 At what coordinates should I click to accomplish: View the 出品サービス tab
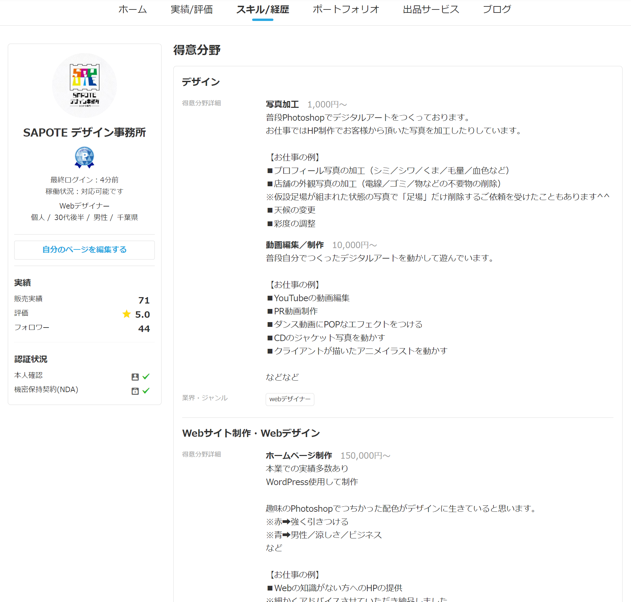430,9
